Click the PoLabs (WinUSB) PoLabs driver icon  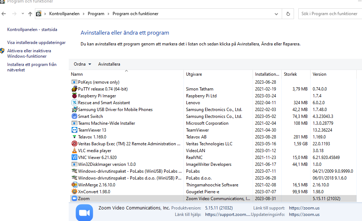tap(74, 171)
